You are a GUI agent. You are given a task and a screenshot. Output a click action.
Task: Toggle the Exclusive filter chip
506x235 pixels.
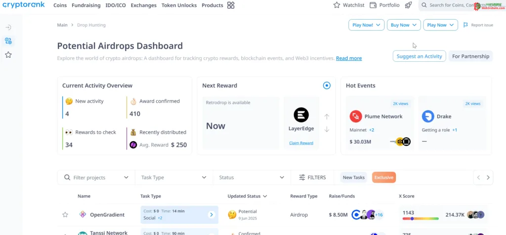coord(383,177)
